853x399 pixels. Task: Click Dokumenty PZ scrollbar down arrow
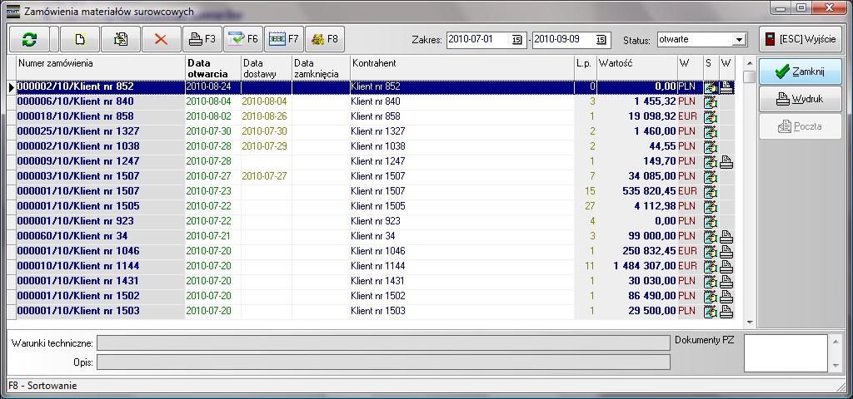(x=836, y=366)
